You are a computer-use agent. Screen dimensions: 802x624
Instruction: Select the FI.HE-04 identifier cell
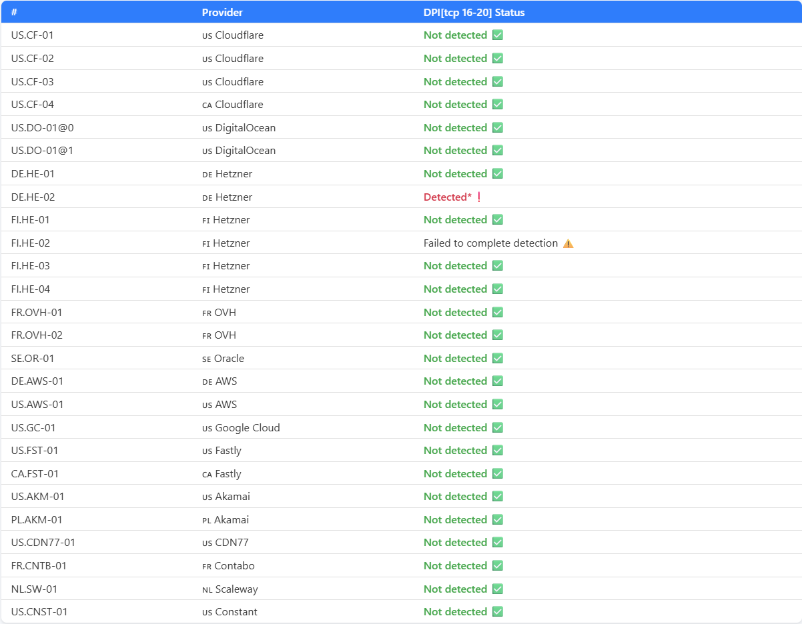click(x=31, y=289)
